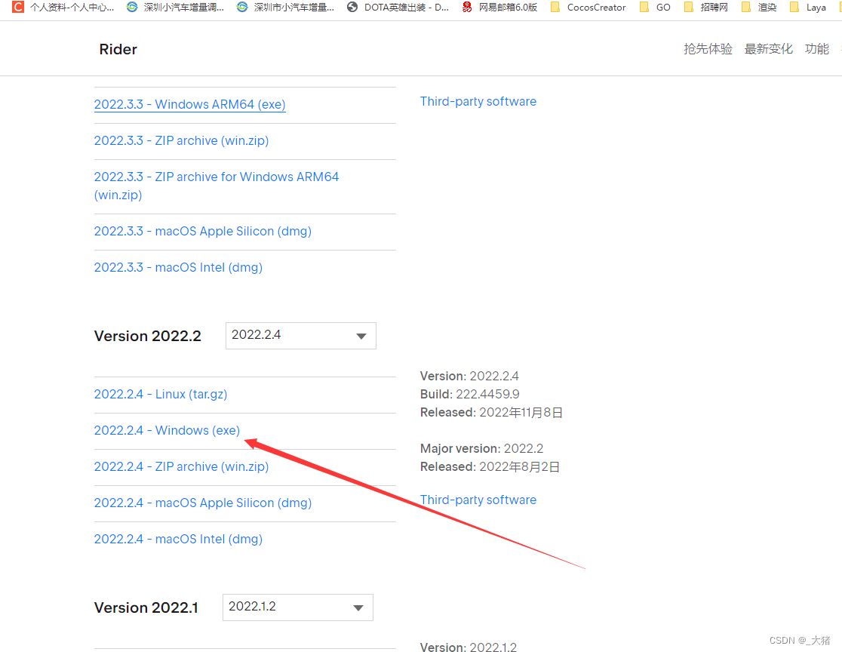Click the Version: 2022.2.4 text
The height and width of the screenshot is (652, 842).
469,376
